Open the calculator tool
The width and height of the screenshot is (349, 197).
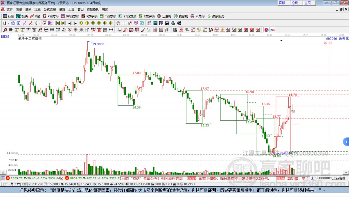155,23
